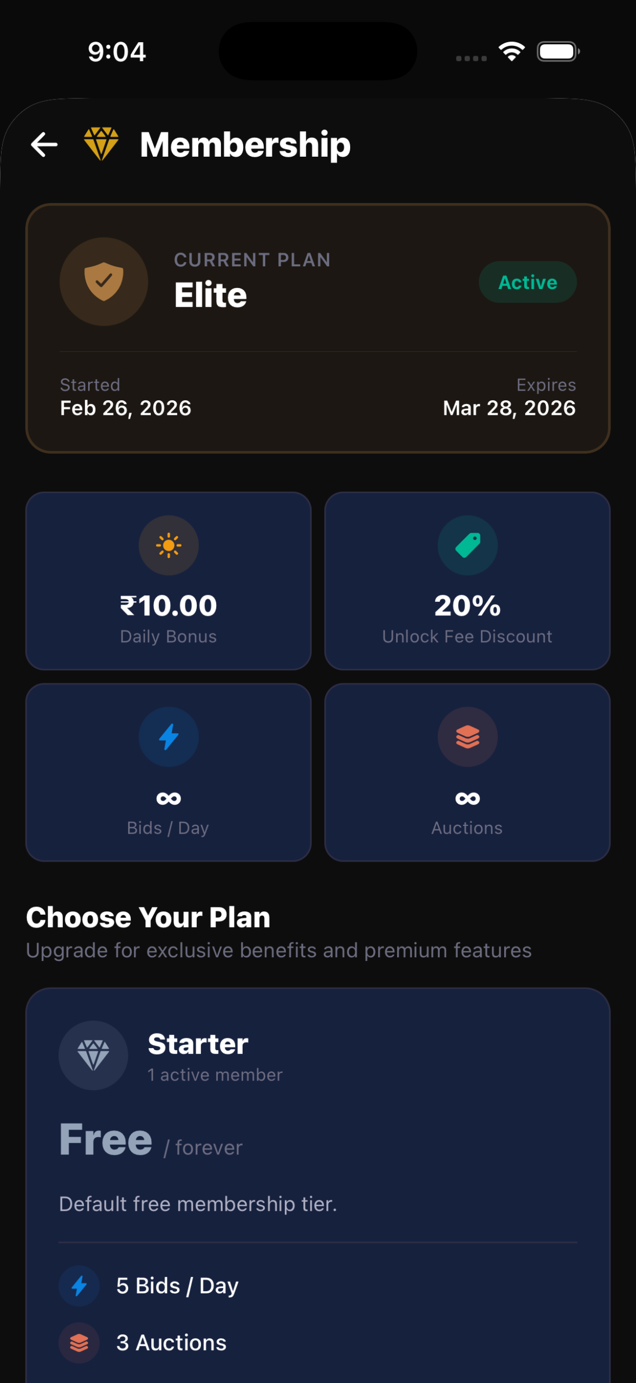Tap the infinity symbol on the Bids/Day card

click(168, 798)
